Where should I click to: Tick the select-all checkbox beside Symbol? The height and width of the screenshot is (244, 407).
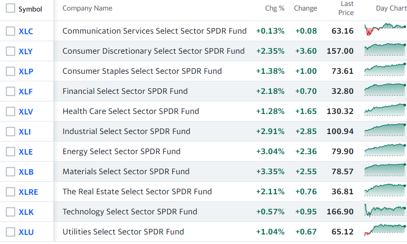click(x=11, y=9)
